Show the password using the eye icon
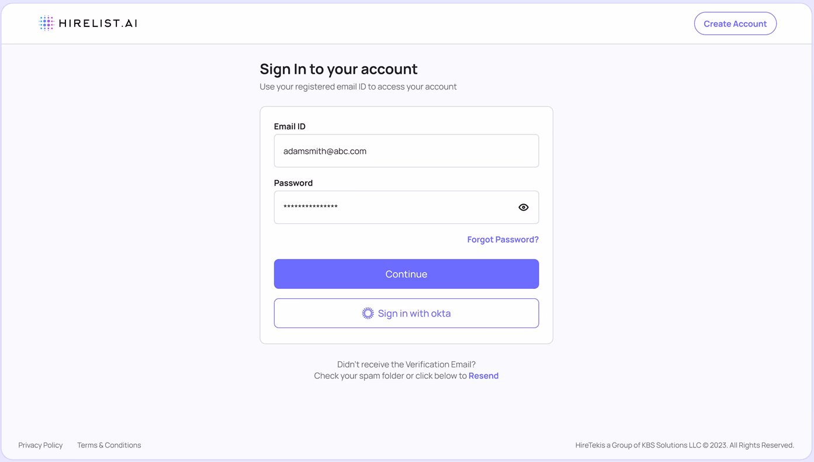This screenshot has height=462, width=814. (524, 208)
